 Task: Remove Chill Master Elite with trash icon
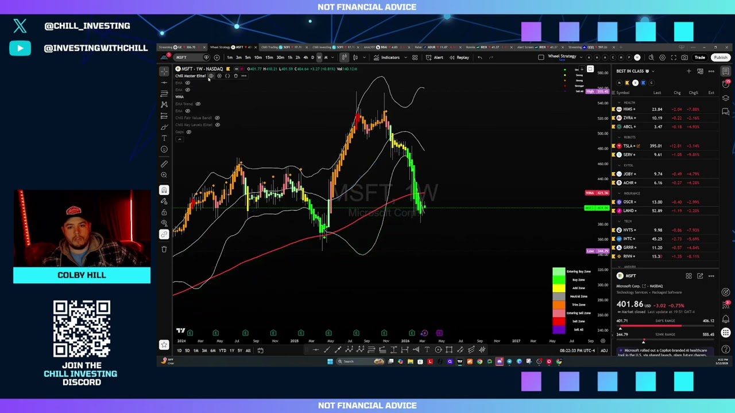pyautogui.click(x=236, y=76)
